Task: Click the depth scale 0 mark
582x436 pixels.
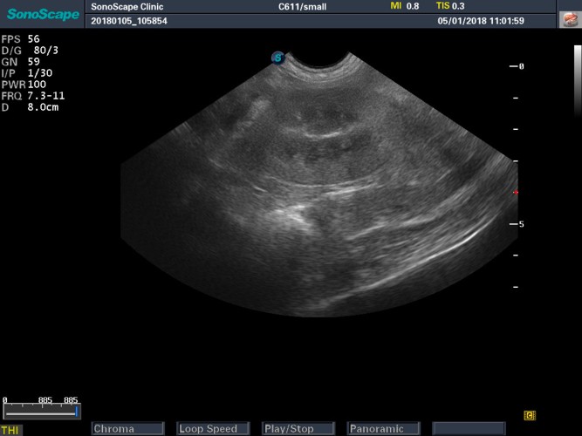Action: coord(517,66)
